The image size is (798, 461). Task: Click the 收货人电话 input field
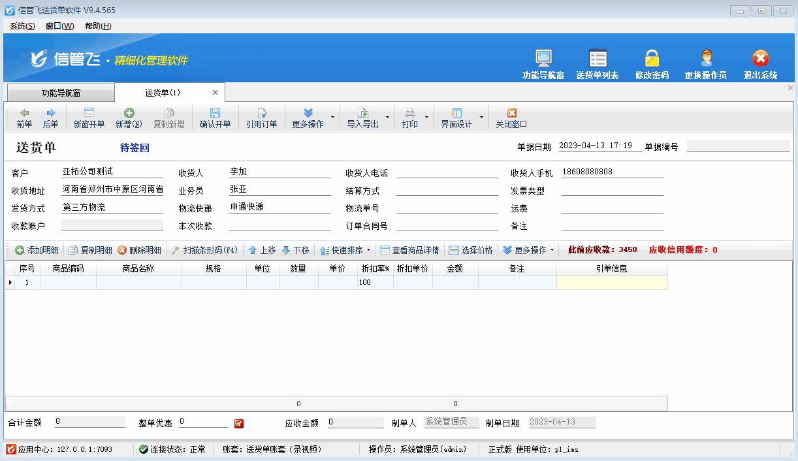coord(447,173)
